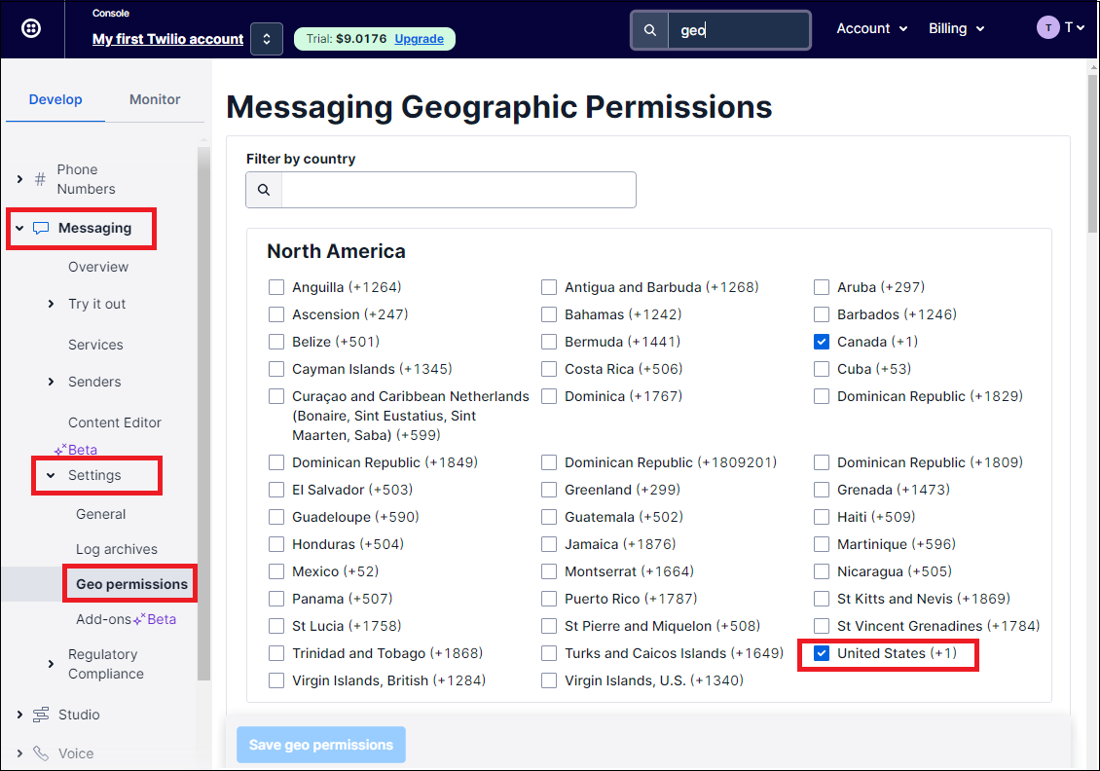Click the user avatar icon

pos(1048,28)
